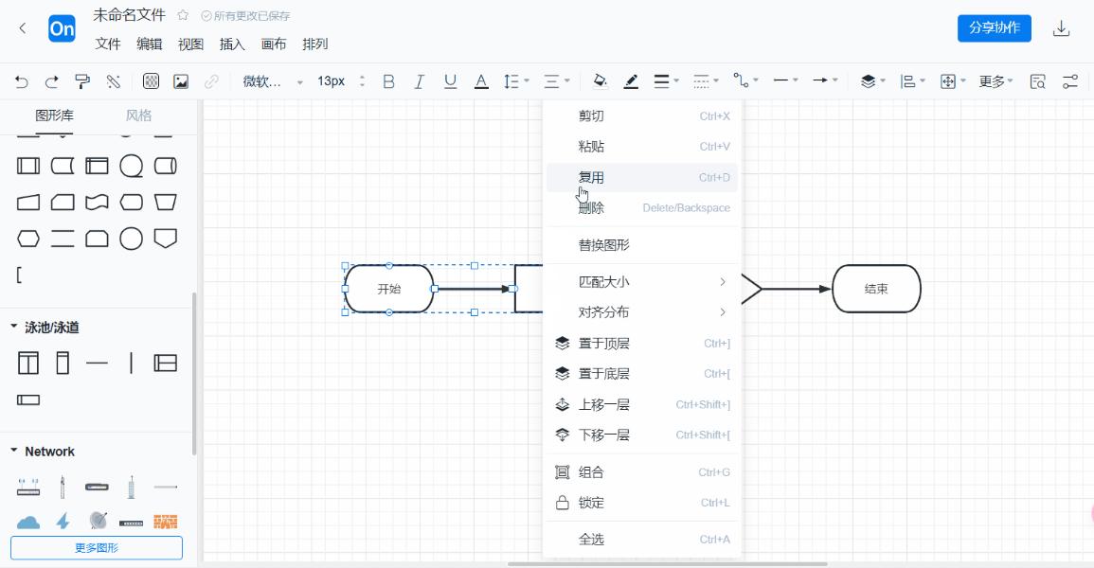
Task: Open the find shapes search icon
Action: pyautogui.click(x=1039, y=81)
